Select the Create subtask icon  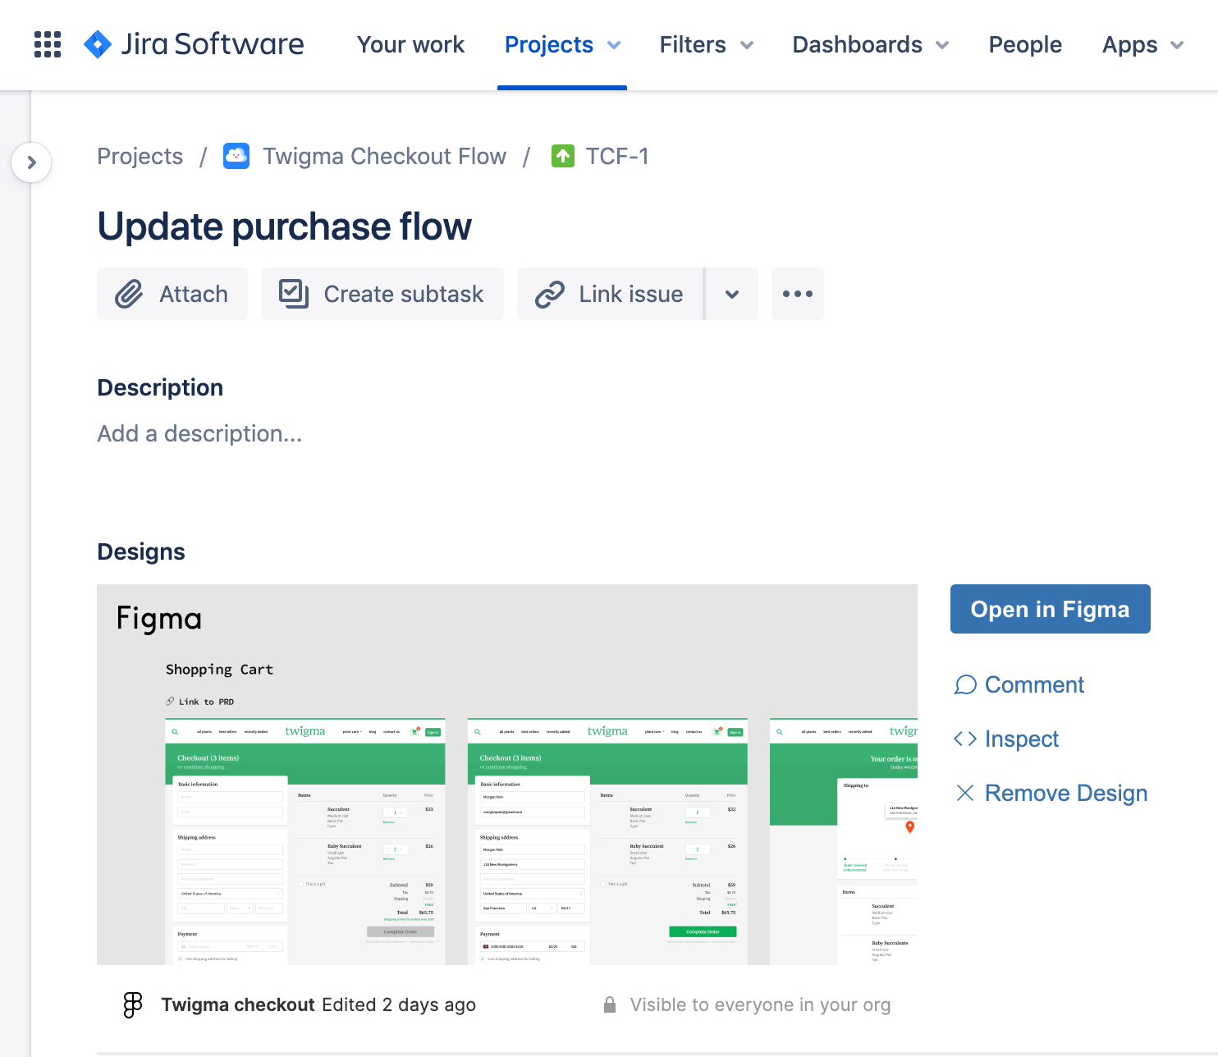point(293,294)
